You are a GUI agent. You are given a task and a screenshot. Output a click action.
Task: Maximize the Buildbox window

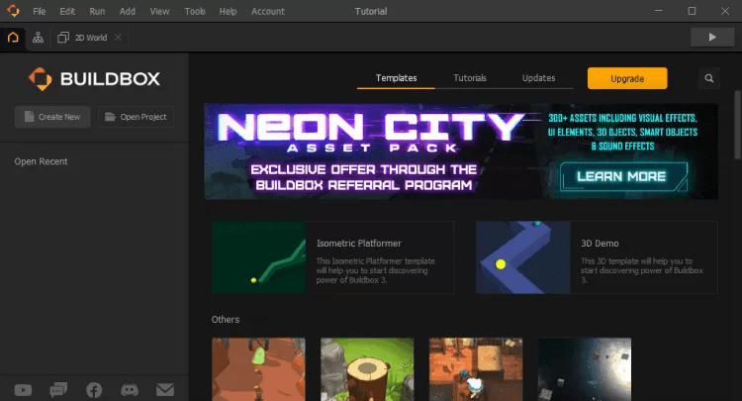coord(692,11)
